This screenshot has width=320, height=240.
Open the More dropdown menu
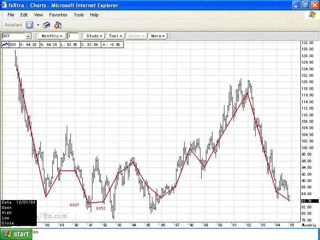[x=158, y=36]
